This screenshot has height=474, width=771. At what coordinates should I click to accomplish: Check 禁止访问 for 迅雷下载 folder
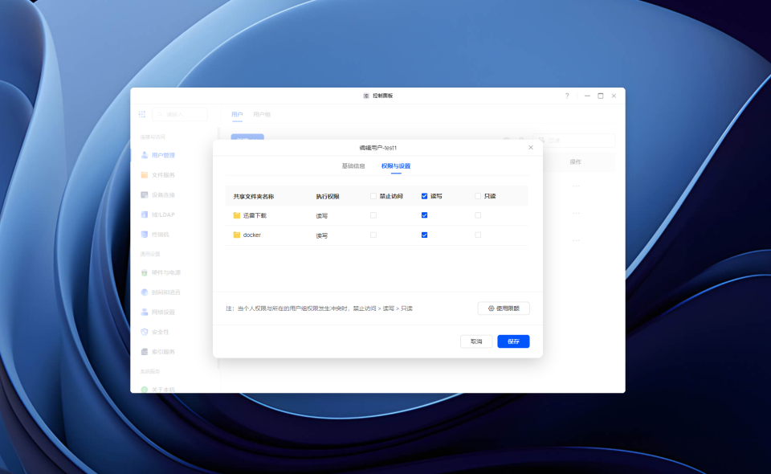(x=373, y=215)
